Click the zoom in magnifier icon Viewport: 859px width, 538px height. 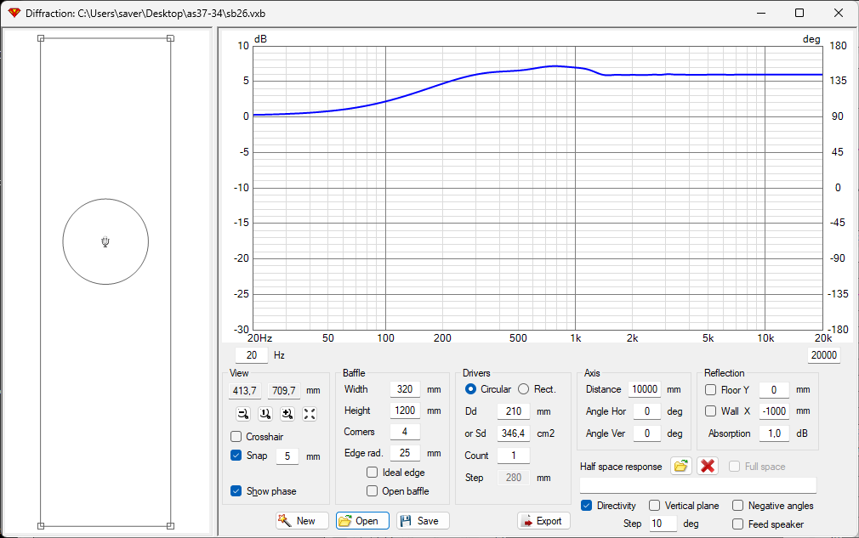[x=287, y=414]
